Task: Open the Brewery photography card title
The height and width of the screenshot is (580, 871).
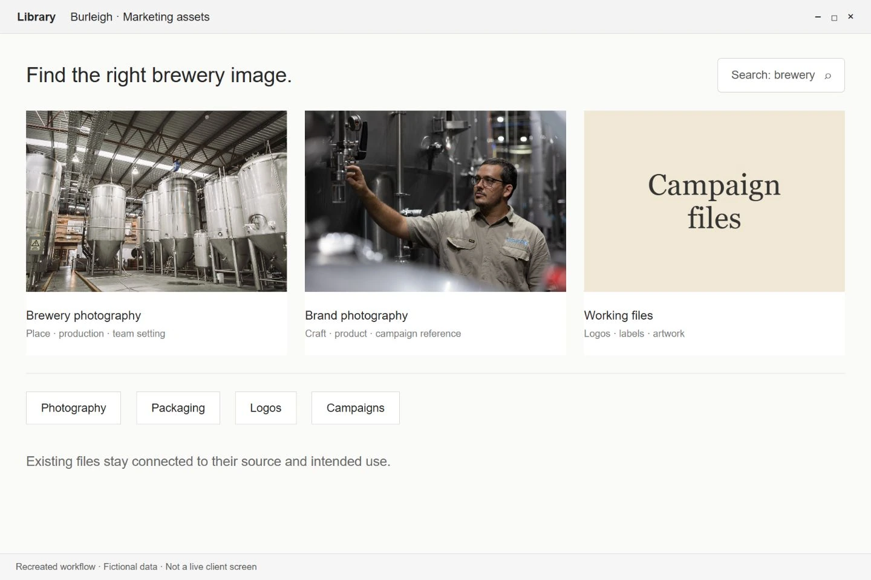Action: (83, 315)
